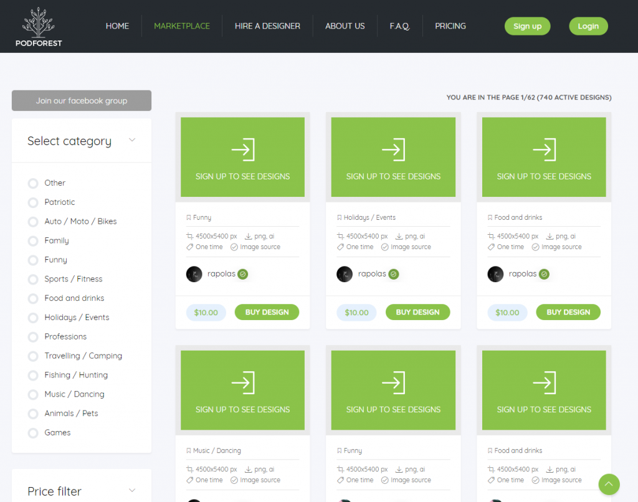Open the F.A.Q. page

[x=399, y=26]
